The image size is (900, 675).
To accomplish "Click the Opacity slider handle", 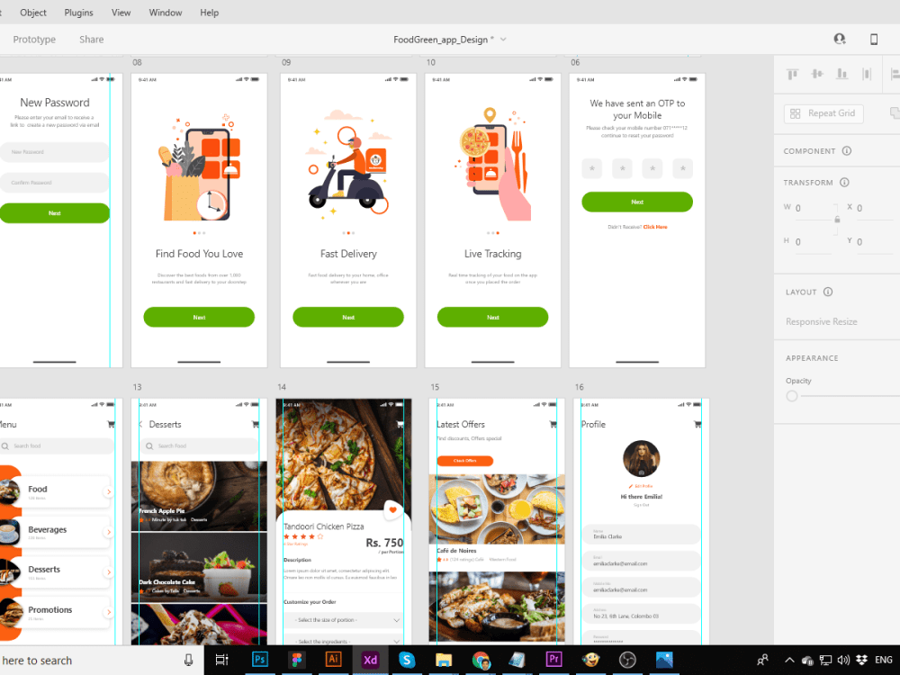I will (792, 396).
